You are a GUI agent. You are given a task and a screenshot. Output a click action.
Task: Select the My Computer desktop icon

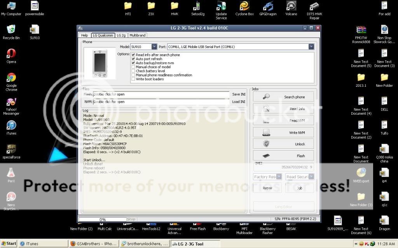tap(11, 9)
